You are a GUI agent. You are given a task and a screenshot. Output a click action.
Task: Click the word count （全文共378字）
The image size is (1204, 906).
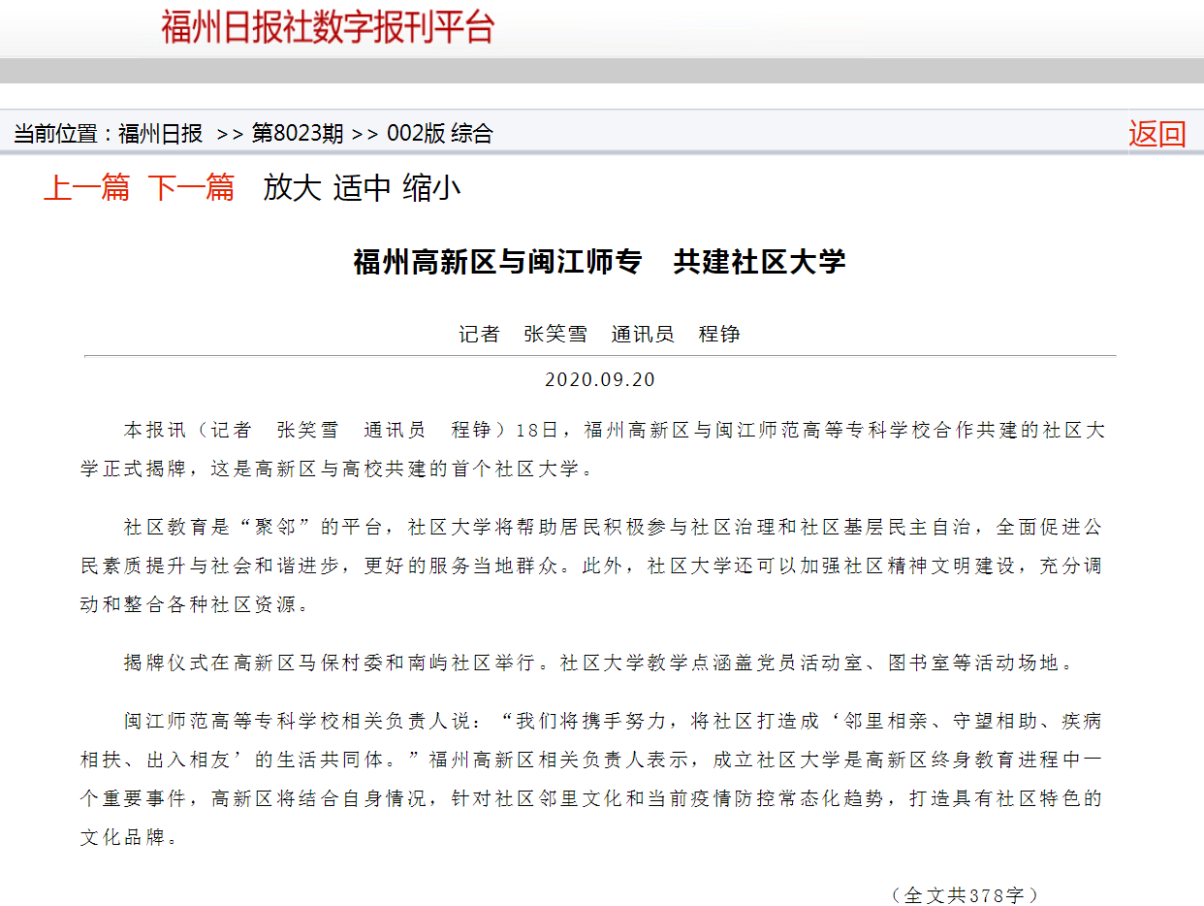coord(964,894)
